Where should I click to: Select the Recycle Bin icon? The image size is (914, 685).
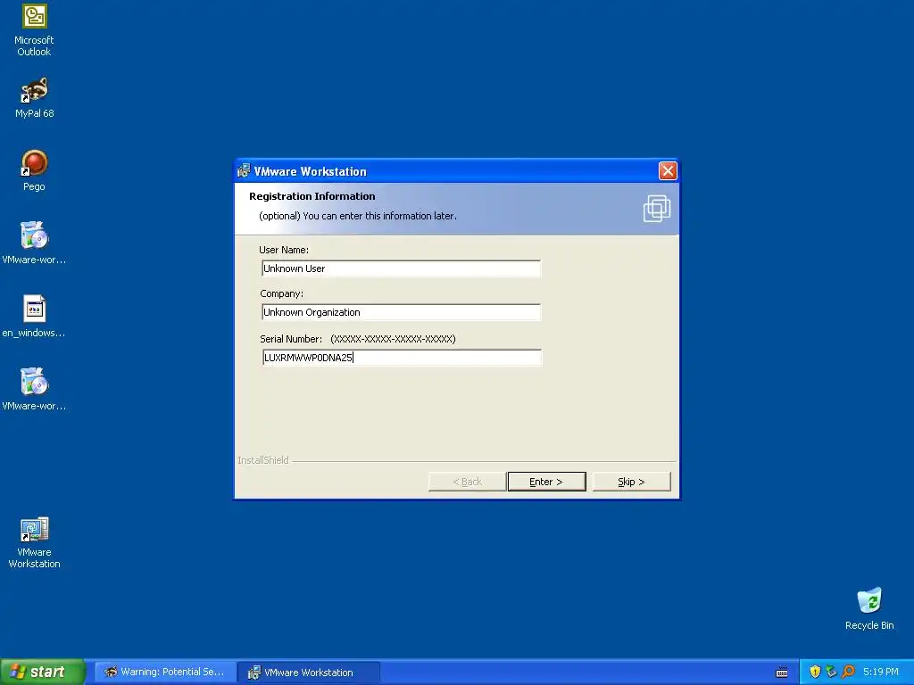869,608
